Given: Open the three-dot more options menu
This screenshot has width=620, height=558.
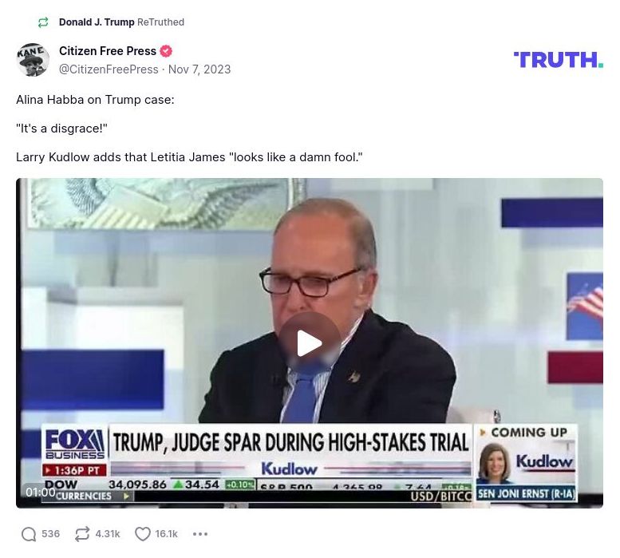Looking at the screenshot, I should pyautogui.click(x=200, y=534).
